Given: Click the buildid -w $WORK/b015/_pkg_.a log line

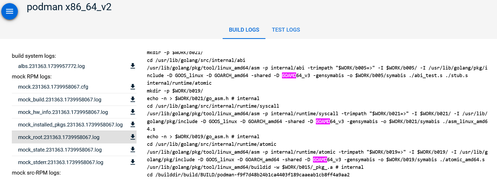Looking at the screenshot, I should tap(255, 167).
